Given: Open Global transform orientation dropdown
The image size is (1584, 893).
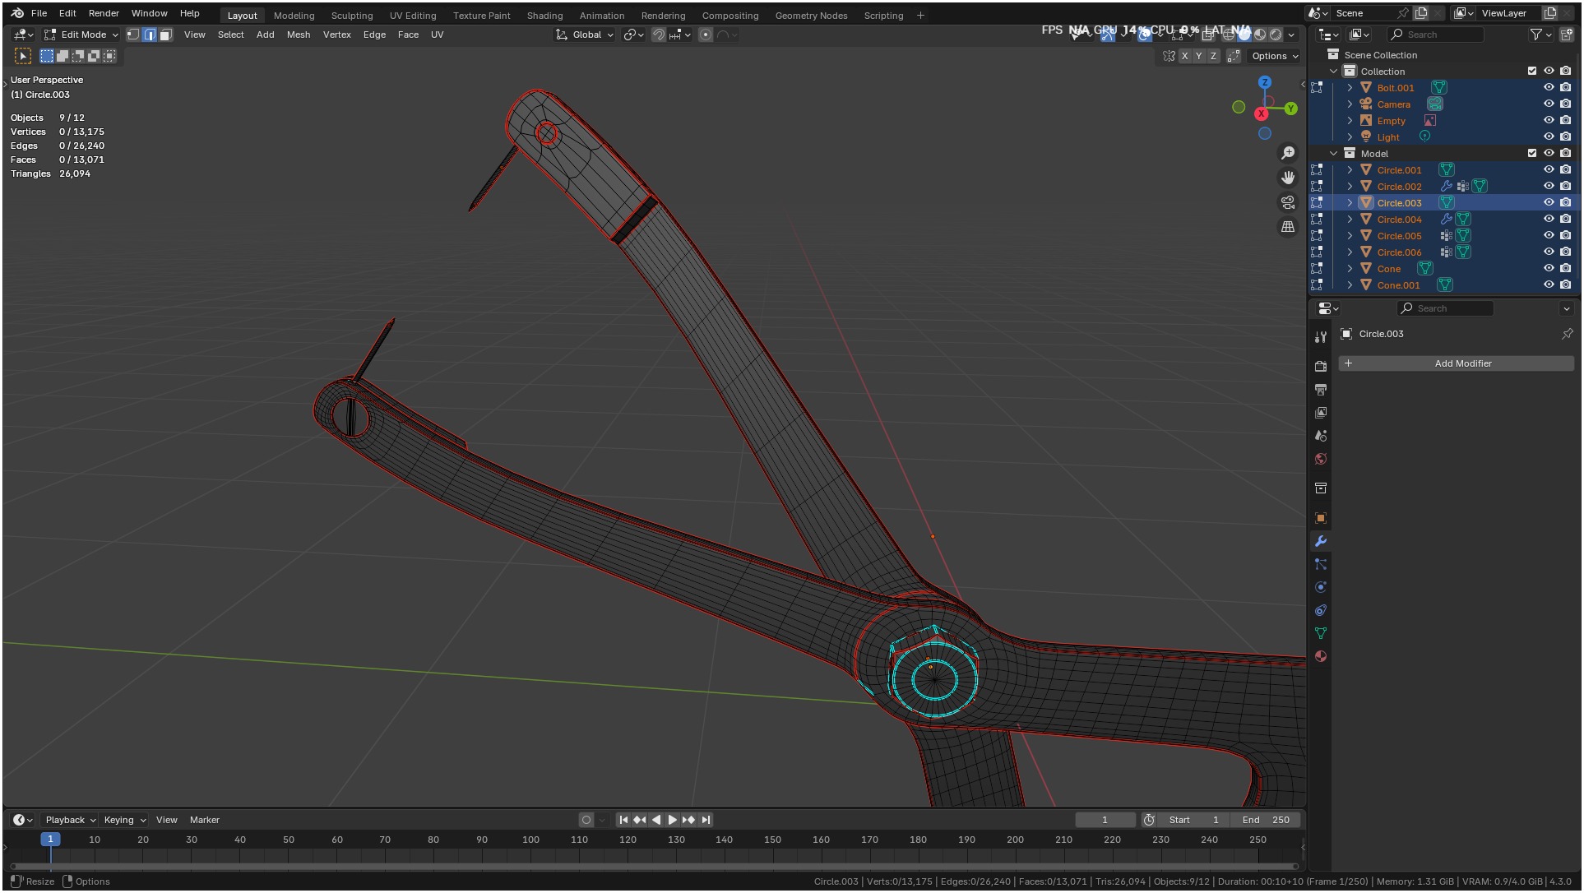Looking at the screenshot, I should 585,35.
